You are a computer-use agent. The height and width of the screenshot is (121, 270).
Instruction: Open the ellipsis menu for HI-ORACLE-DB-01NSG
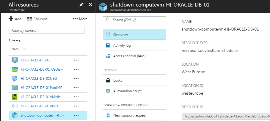tap(76, 79)
